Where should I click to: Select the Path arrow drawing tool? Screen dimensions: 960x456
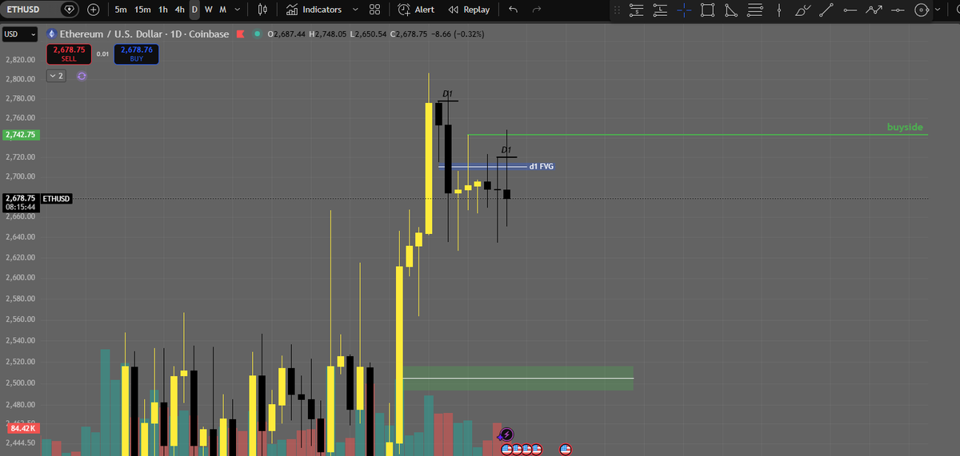(x=874, y=10)
